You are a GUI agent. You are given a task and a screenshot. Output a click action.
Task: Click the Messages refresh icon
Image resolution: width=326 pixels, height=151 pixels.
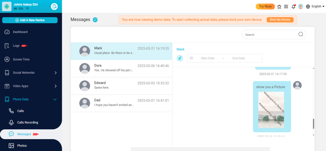[x=95, y=20]
